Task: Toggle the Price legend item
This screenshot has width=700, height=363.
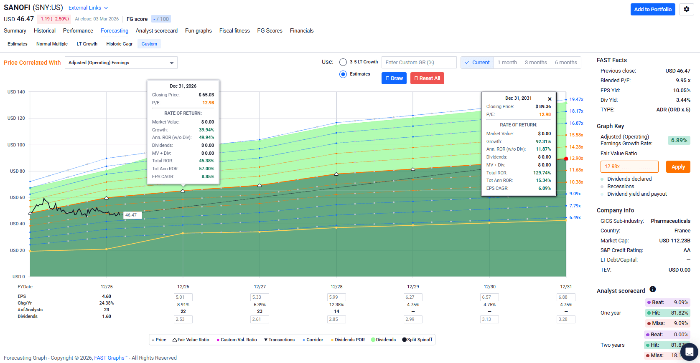Action: pos(159,340)
